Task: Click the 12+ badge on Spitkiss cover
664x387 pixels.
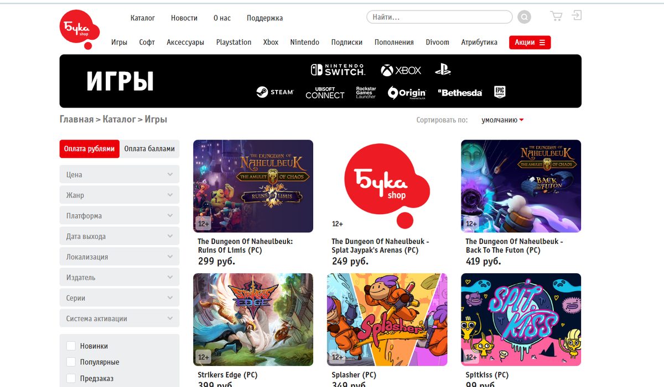Action: click(471, 357)
